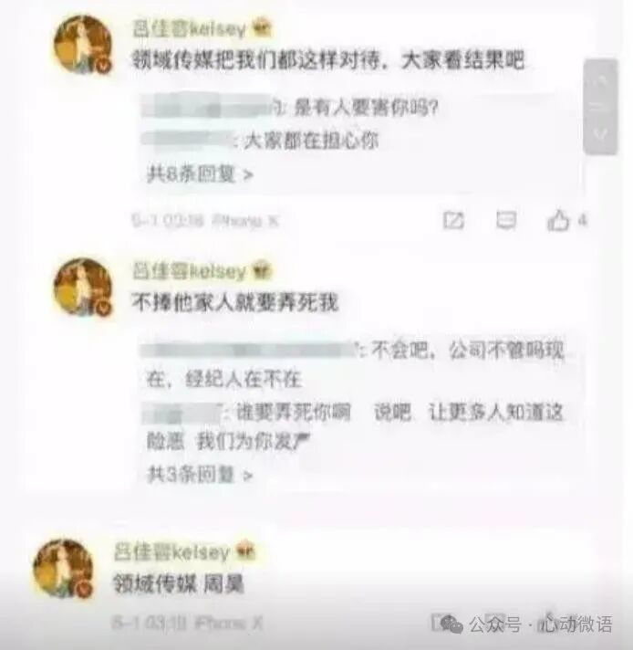Click the up arrow in the right-side scroll widget
Screen dimensions: 633x650
[x=600, y=81]
